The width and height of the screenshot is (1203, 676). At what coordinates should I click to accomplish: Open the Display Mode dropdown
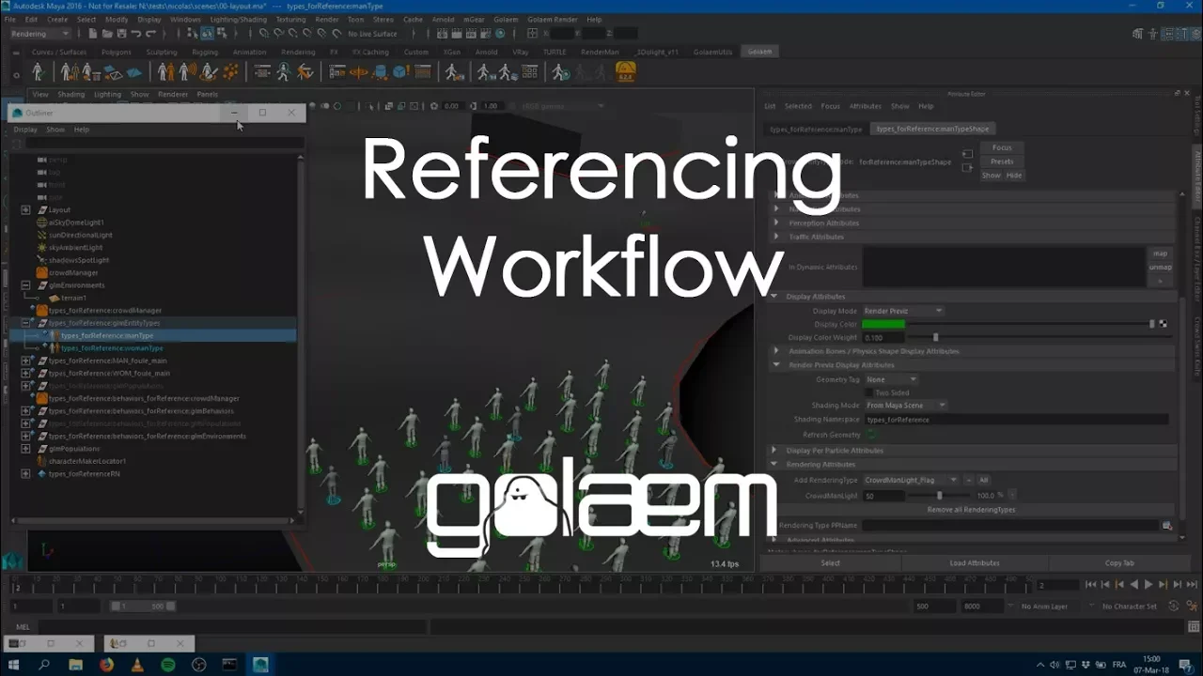(x=903, y=311)
